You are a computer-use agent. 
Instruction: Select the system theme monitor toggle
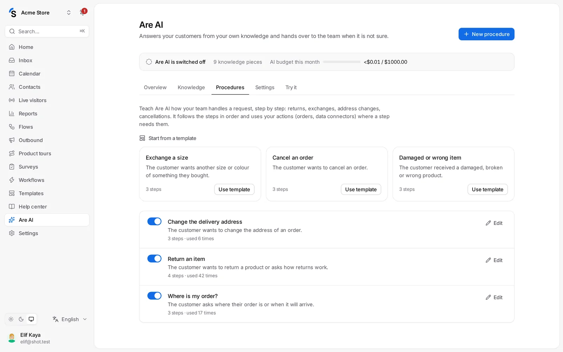(x=31, y=319)
